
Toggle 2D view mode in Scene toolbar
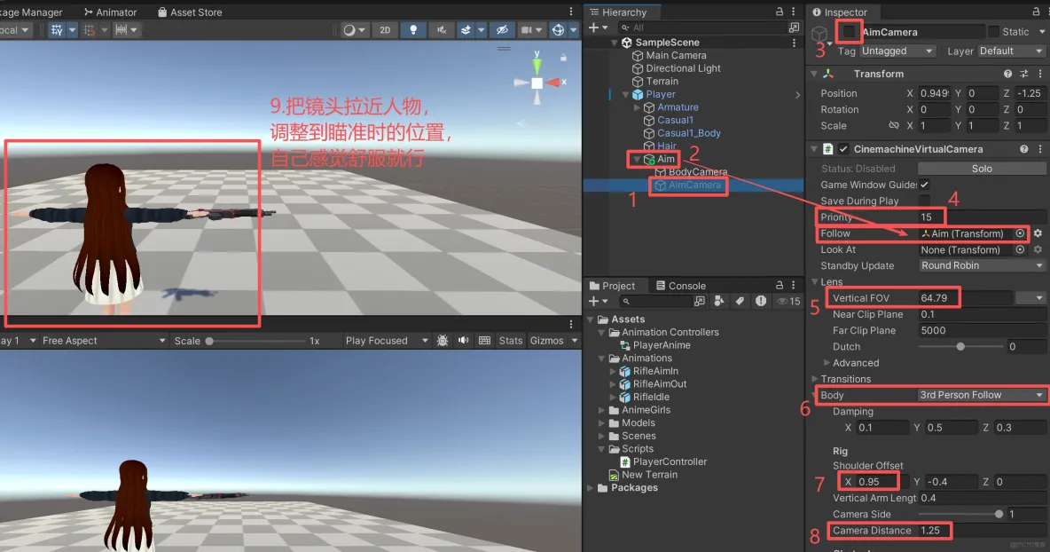tap(384, 29)
